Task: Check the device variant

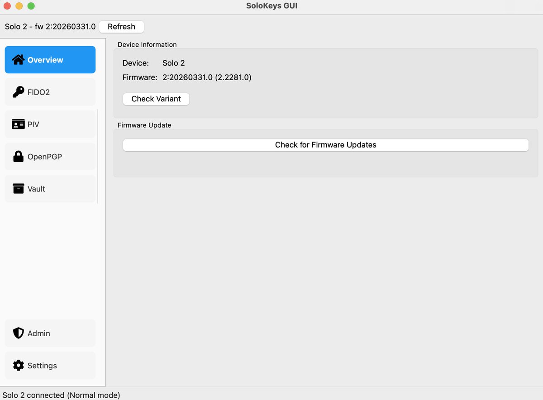Action: pyautogui.click(x=156, y=99)
